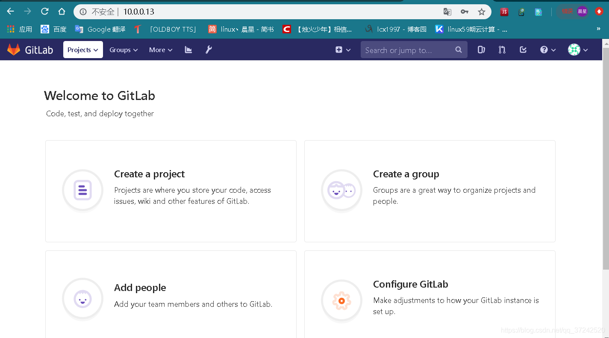Open the 百度 bookmark
The width and height of the screenshot is (609, 338).
(53, 29)
